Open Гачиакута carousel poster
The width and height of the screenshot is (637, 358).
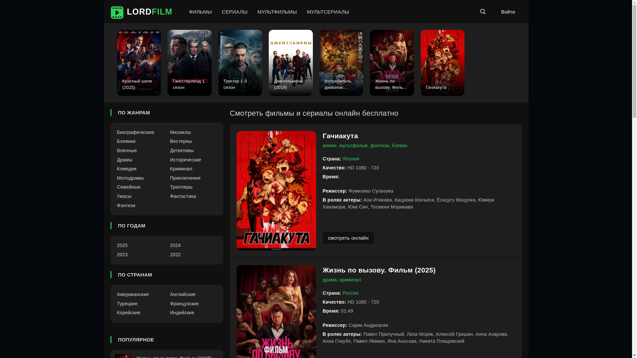point(442,63)
